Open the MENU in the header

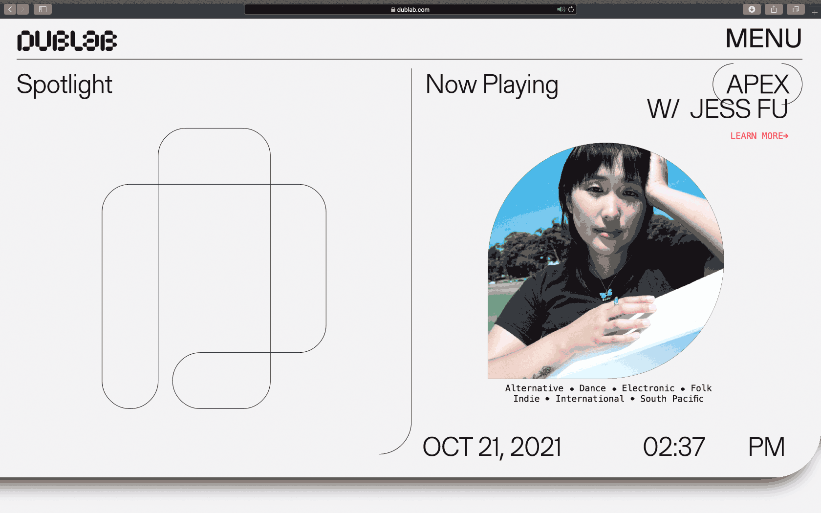[x=763, y=39]
